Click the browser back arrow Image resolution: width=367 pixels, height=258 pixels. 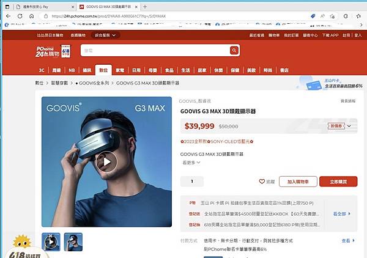[9, 16]
